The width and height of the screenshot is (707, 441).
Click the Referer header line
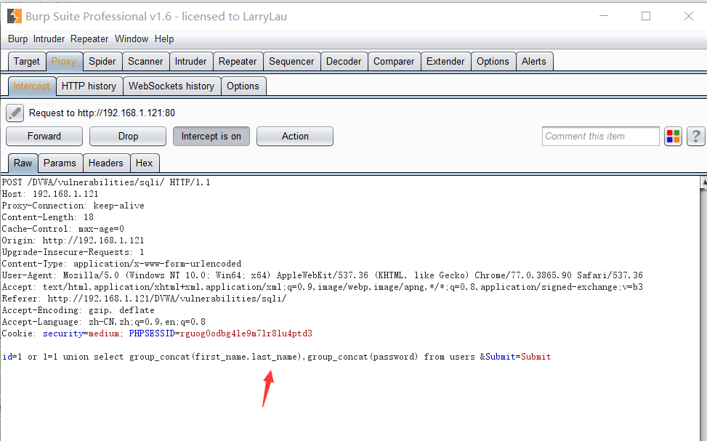point(145,299)
